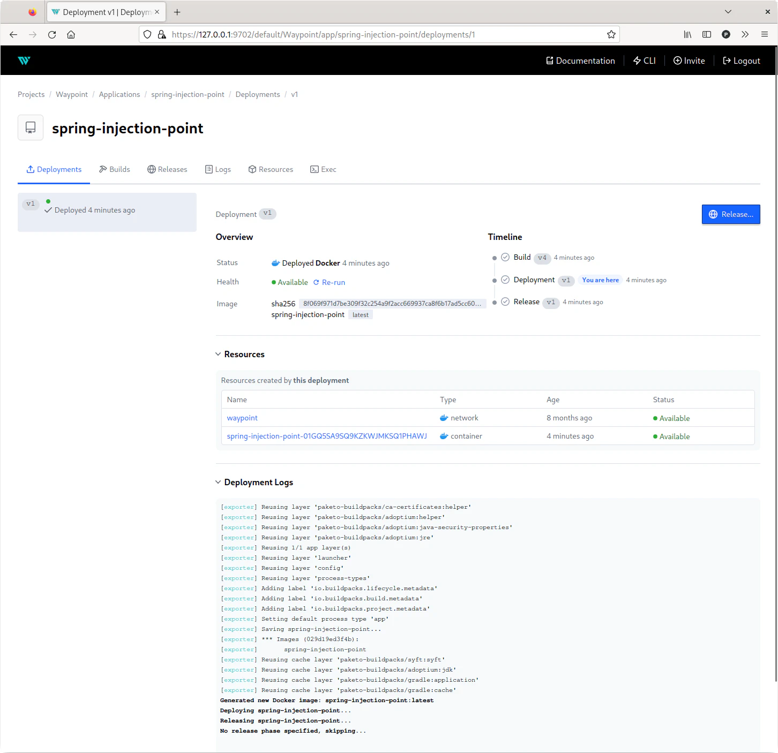This screenshot has height=753, width=778.
Task: Switch to the Builds tab
Action: (x=115, y=169)
